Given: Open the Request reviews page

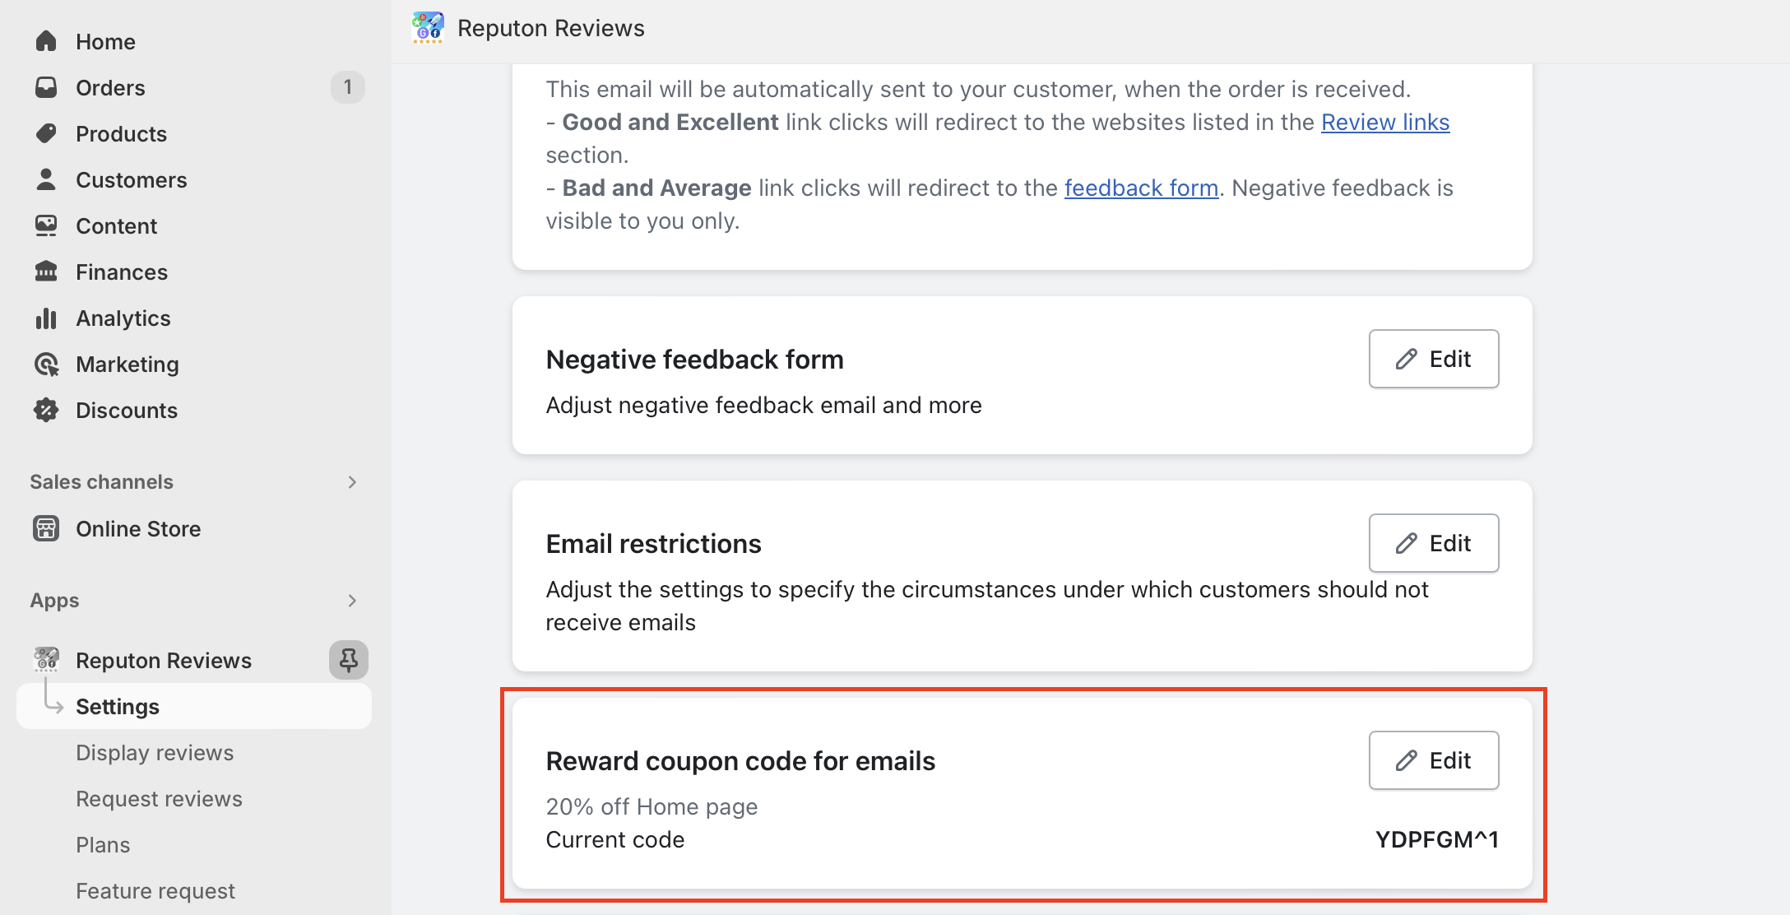Looking at the screenshot, I should tap(159, 799).
